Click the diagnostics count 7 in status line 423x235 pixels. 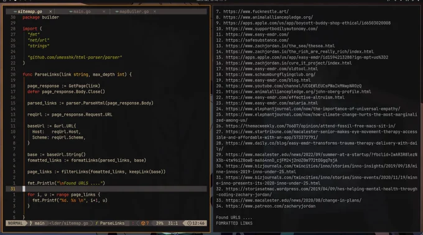[145, 223]
